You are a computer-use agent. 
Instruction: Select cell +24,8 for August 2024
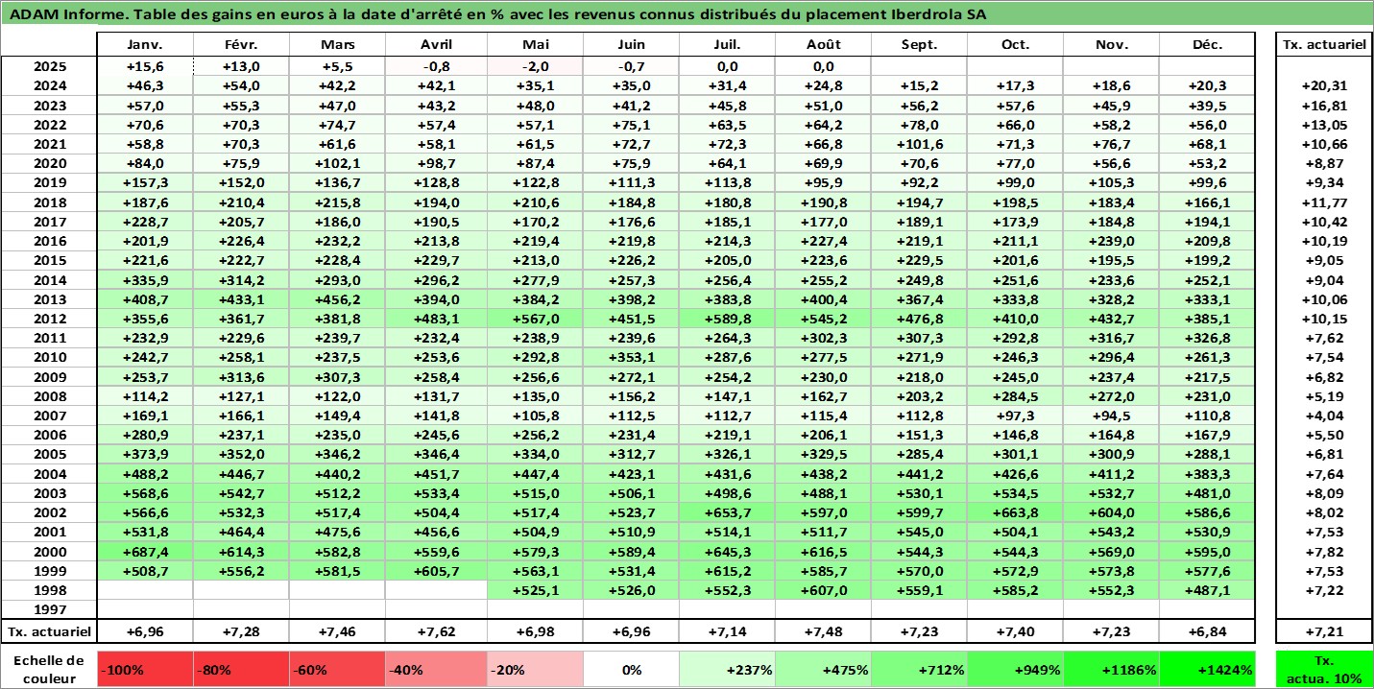pyautogui.click(x=824, y=86)
